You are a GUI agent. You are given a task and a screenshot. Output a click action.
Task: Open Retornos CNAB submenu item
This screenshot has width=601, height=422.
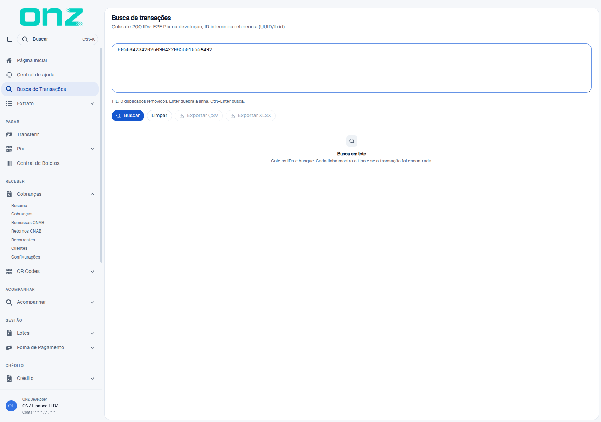tap(26, 231)
